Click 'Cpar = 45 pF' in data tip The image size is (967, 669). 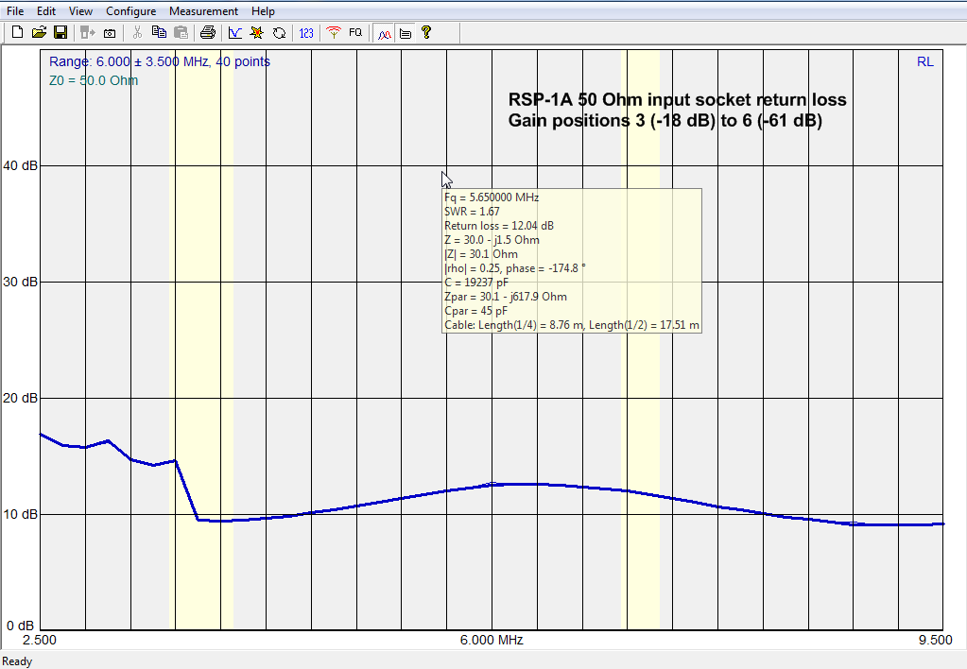pyautogui.click(x=475, y=311)
